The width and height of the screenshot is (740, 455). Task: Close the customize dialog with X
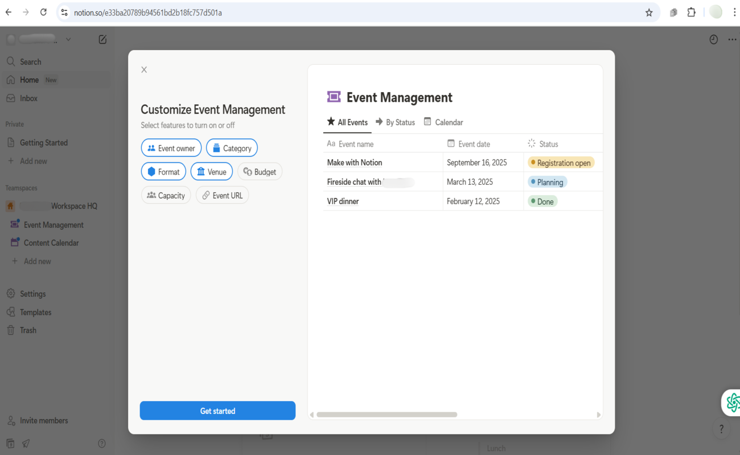pos(144,69)
